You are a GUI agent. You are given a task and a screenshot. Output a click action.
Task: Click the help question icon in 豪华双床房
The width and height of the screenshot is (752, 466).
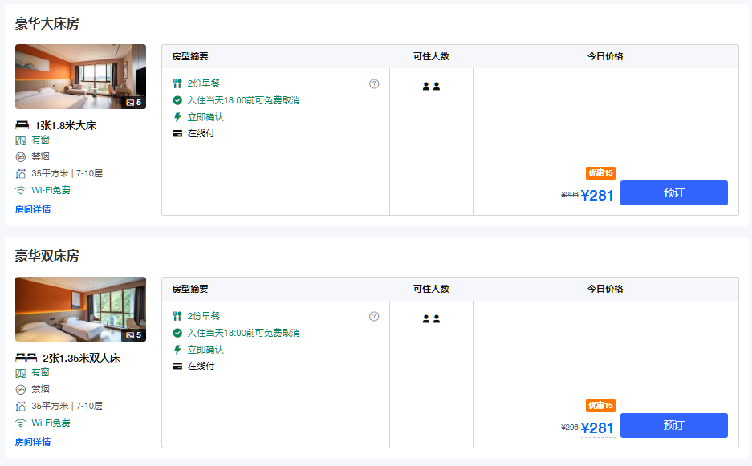pyautogui.click(x=374, y=317)
